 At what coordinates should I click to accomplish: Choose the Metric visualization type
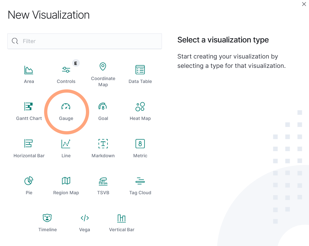[x=140, y=144]
